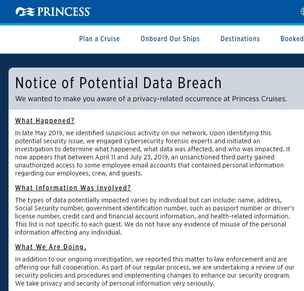Click What Information Was Involved? heading
The height and width of the screenshot is (291, 304).
pos(73,188)
